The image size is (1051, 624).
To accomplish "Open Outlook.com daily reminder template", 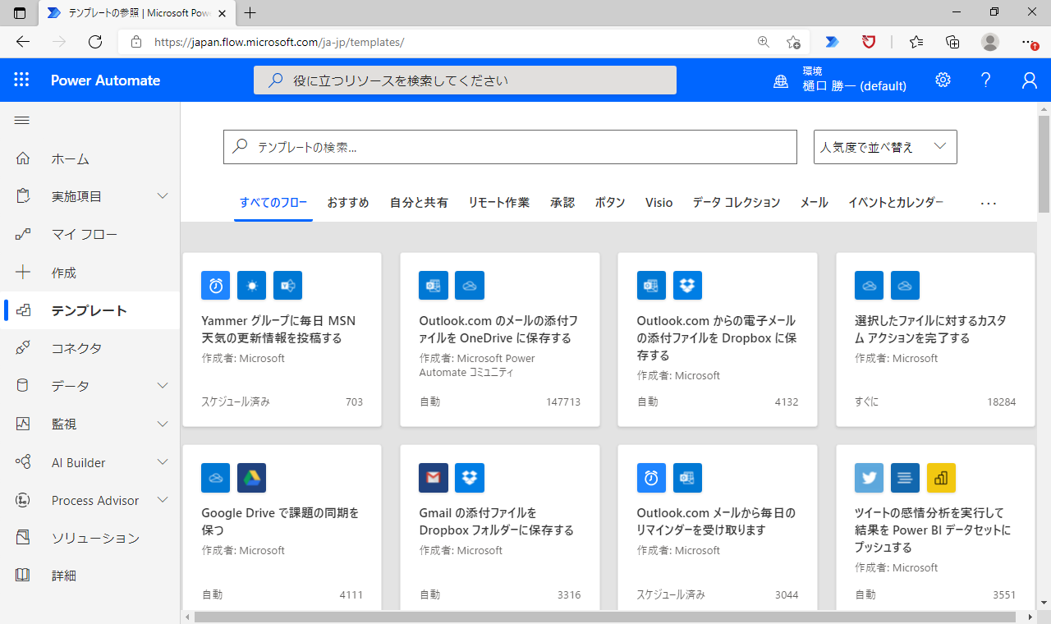I will (x=718, y=527).
